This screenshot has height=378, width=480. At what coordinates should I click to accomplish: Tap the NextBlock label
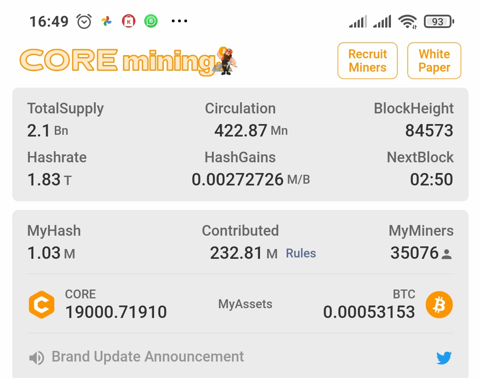420,157
